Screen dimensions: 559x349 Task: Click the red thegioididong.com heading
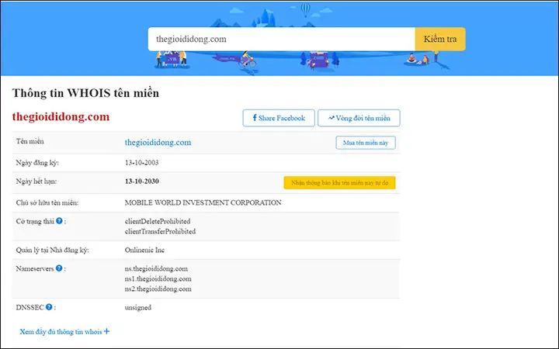coord(61,117)
